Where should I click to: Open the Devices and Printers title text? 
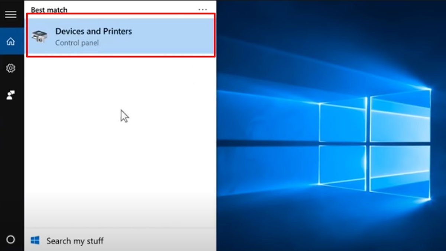(x=93, y=31)
